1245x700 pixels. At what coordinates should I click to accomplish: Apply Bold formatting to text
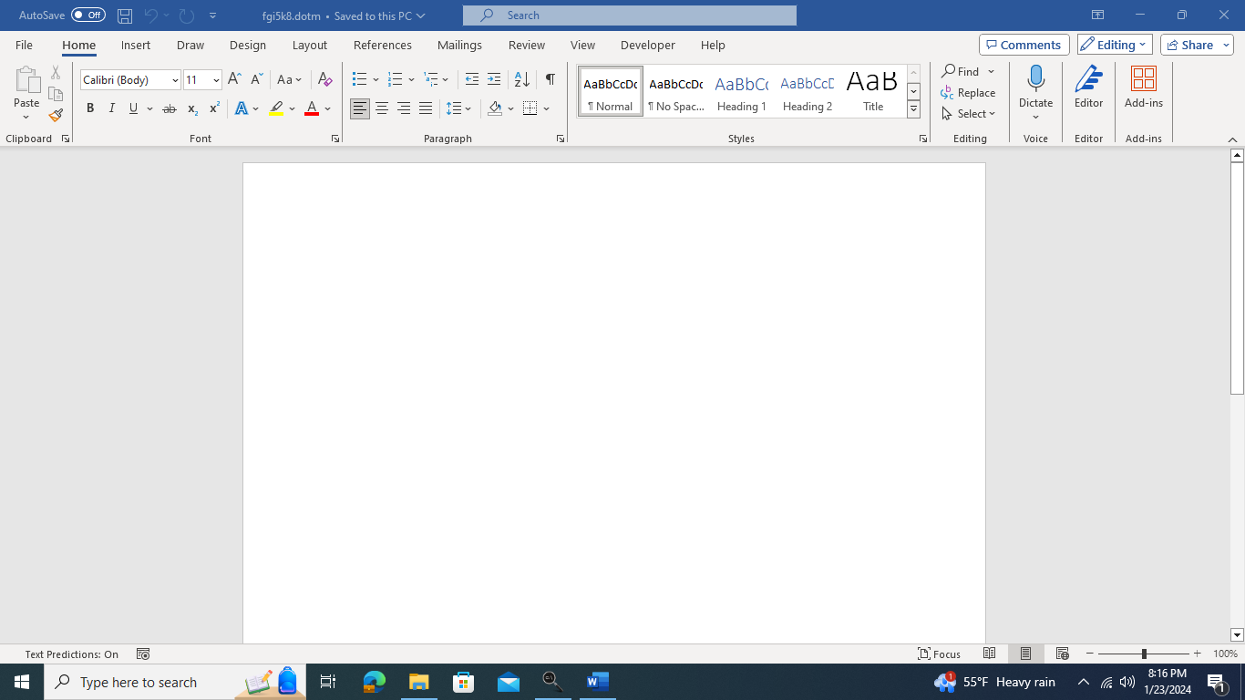pos(90,108)
